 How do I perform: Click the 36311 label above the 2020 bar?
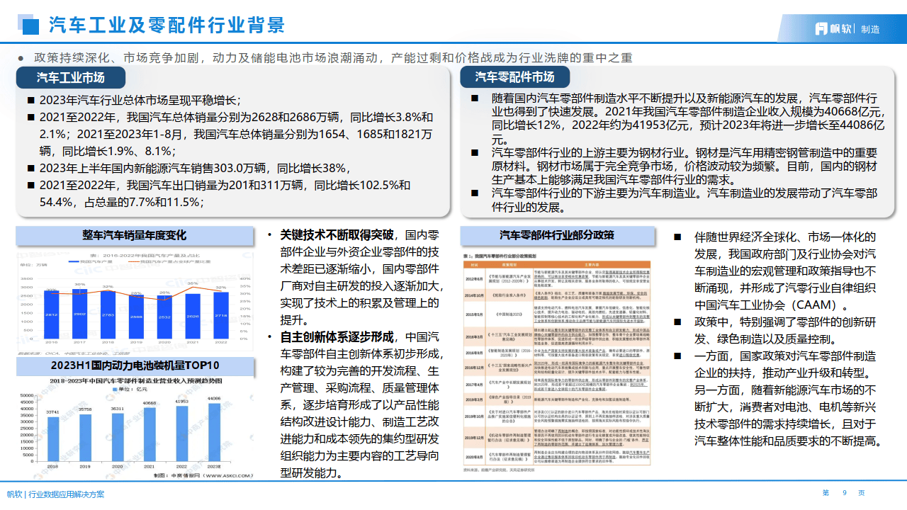[x=118, y=408]
